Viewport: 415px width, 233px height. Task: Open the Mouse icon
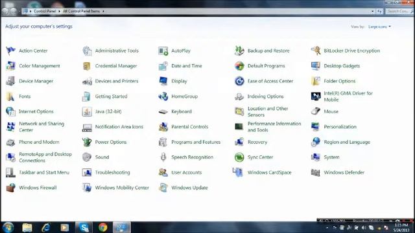click(x=316, y=111)
